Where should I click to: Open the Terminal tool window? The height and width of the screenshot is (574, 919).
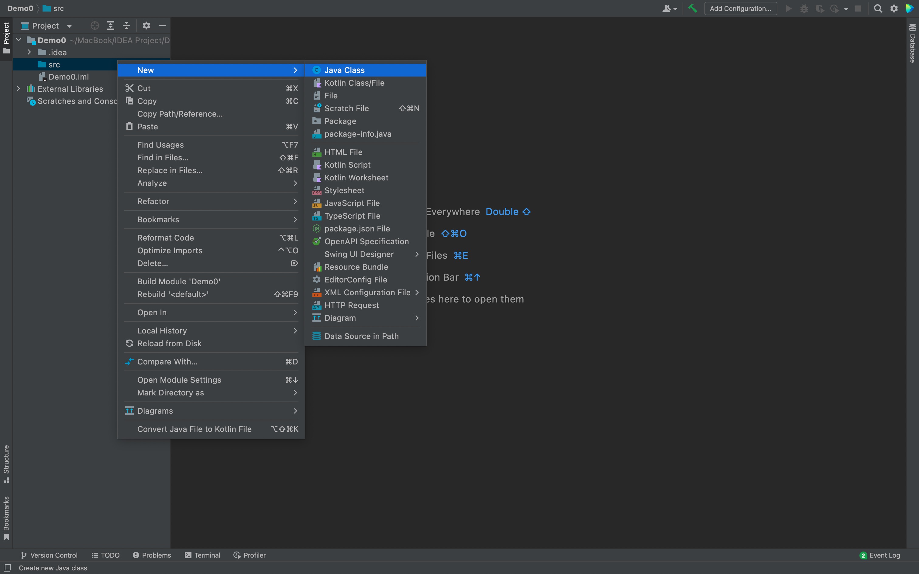202,555
